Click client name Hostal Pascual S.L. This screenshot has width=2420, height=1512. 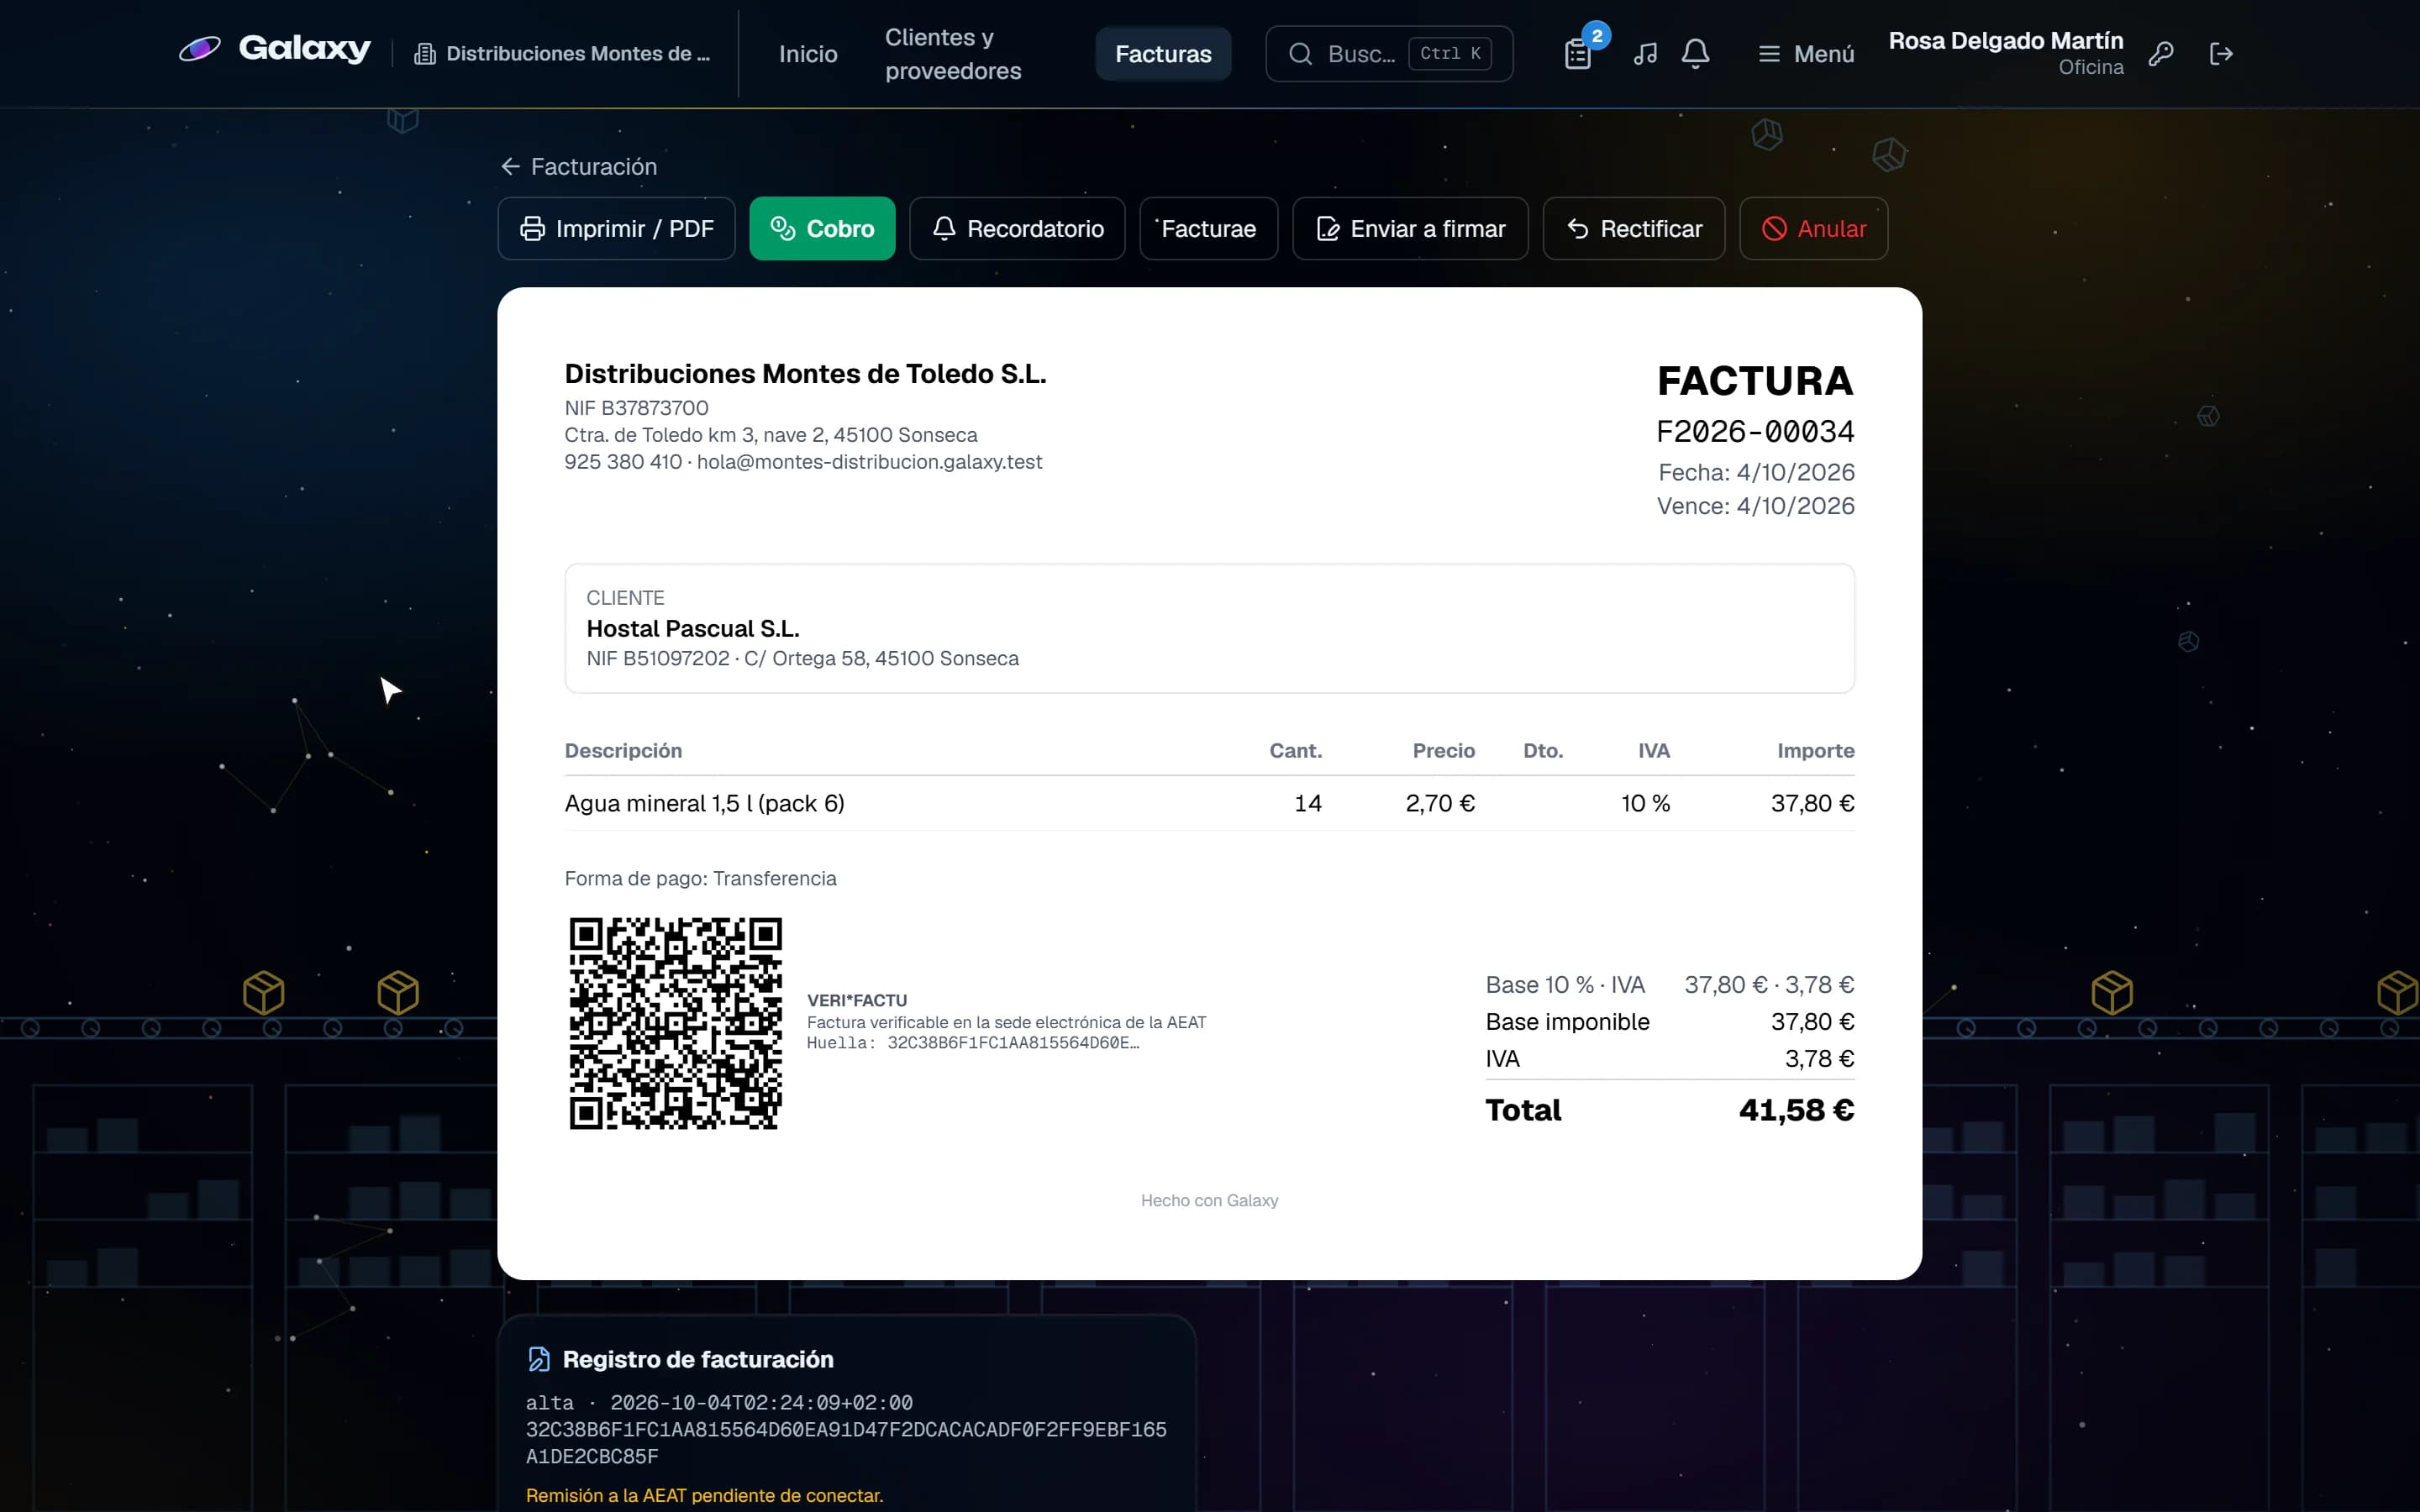click(693, 629)
